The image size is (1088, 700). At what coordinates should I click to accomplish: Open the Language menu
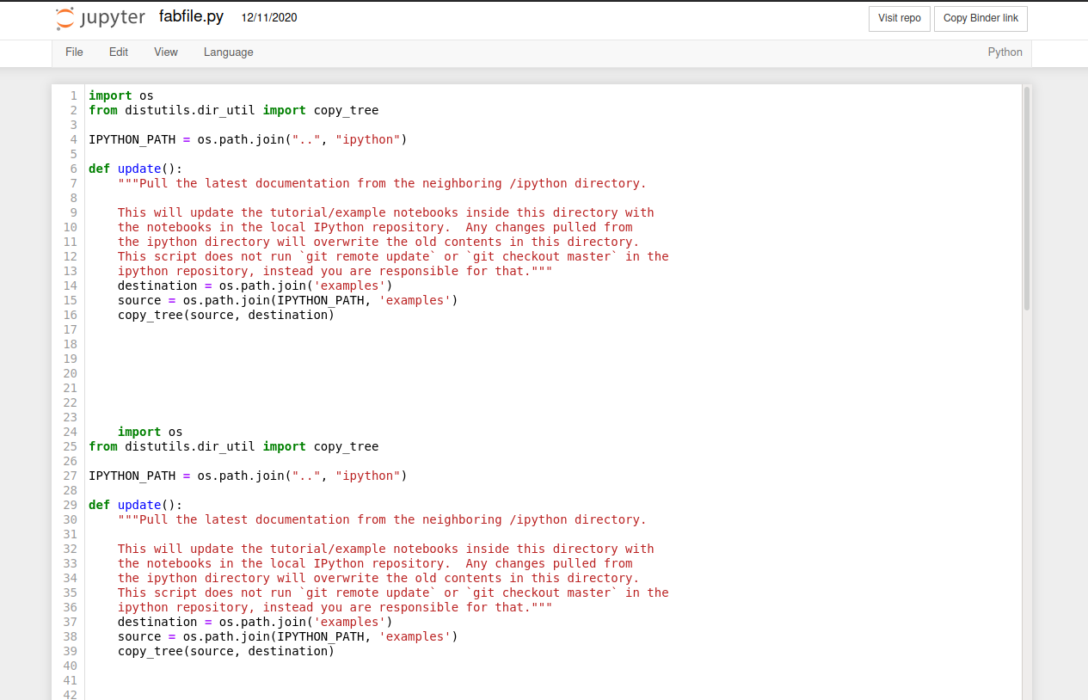pos(228,52)
